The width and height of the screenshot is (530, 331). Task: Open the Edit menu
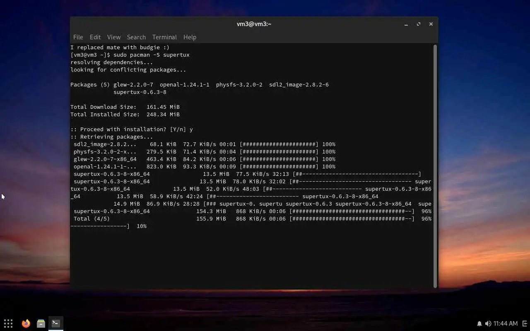pos(95,37)
